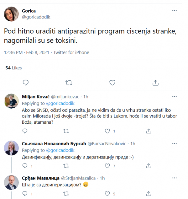This screenshot has width=188, height=199.
Task: Open the 54 Likes list
Action: (14, 67)
